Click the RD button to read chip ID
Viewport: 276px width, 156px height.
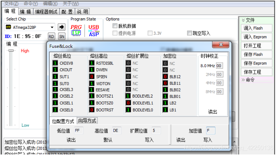click(x=51, y=36)
